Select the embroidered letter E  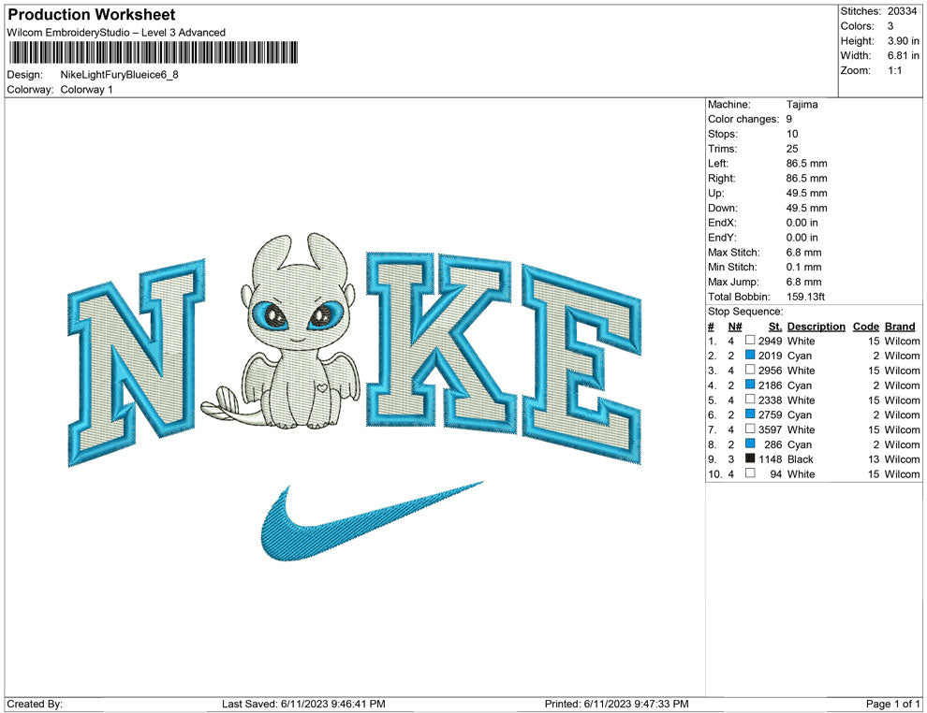point(581,365)
